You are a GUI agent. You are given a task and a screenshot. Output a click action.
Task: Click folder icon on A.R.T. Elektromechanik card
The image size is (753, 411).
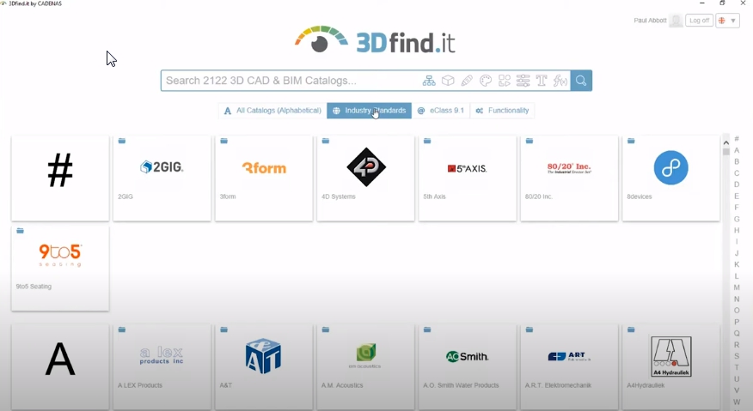[530, 329]
